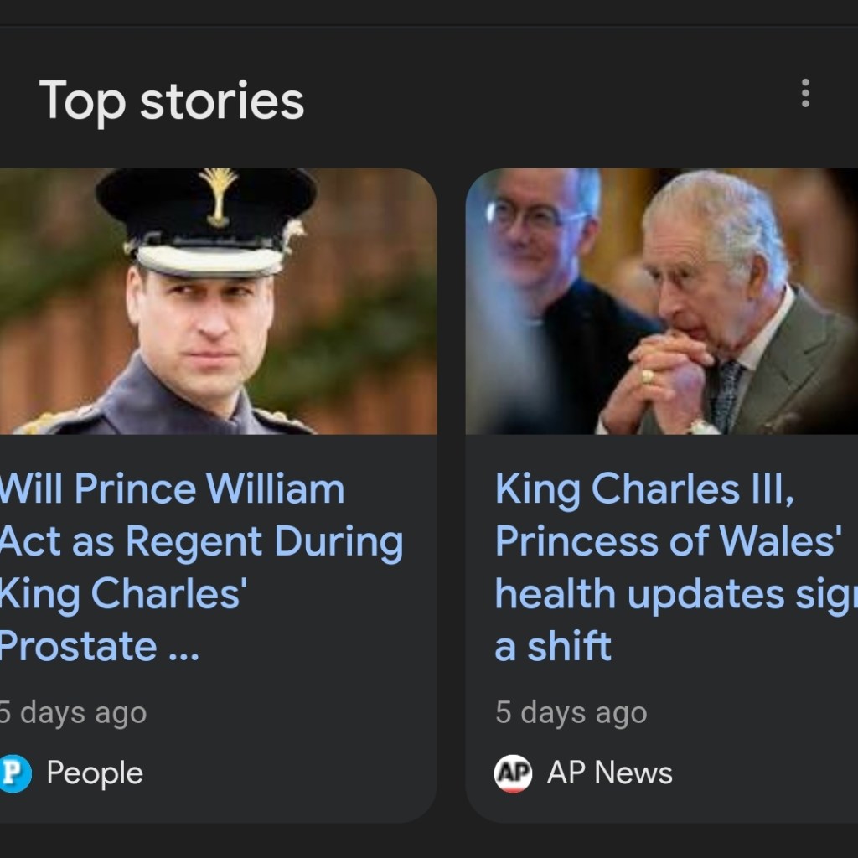The height and width of the screenshot is (858, 858).
Task: Click the "King Charles'" line in the People headline
Action: pyautogui.click(x=121, y=594)
